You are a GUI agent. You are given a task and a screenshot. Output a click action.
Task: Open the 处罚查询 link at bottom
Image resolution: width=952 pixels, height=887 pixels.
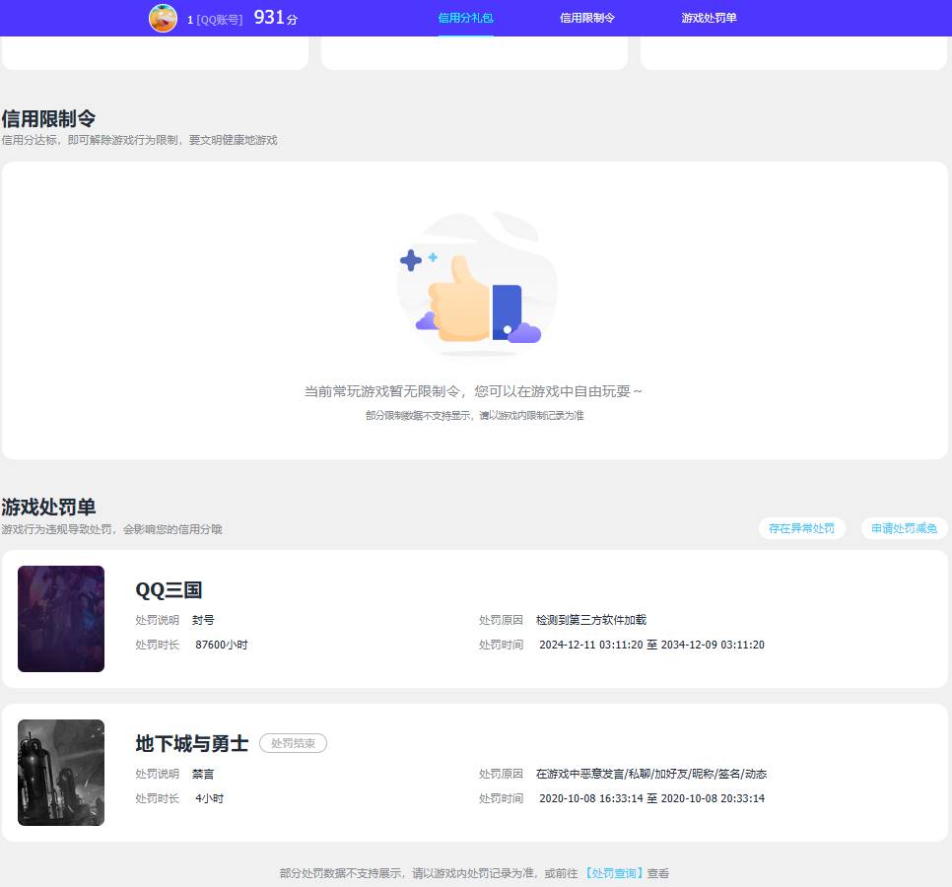611,873
